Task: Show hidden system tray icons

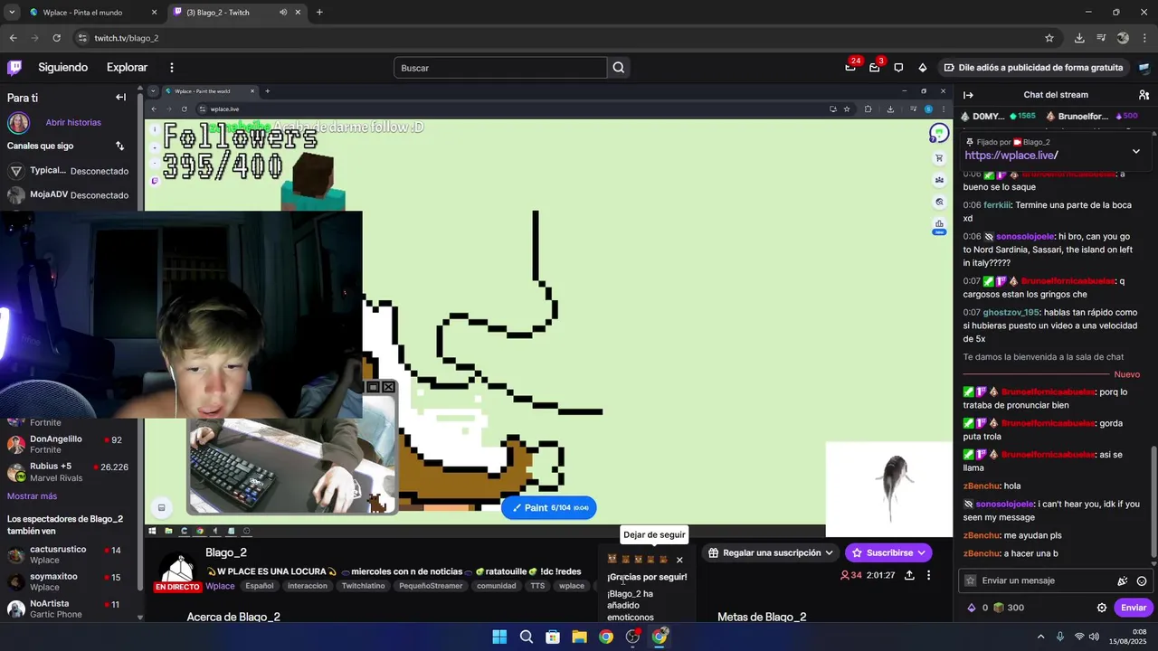Action: point(1040,637)
